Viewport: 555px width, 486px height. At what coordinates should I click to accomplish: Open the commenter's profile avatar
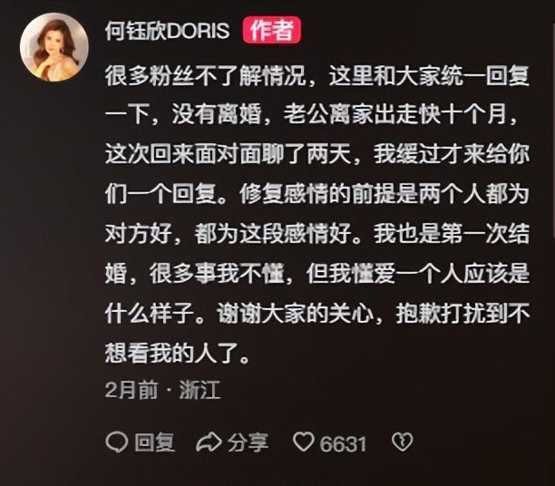[54, 47]
